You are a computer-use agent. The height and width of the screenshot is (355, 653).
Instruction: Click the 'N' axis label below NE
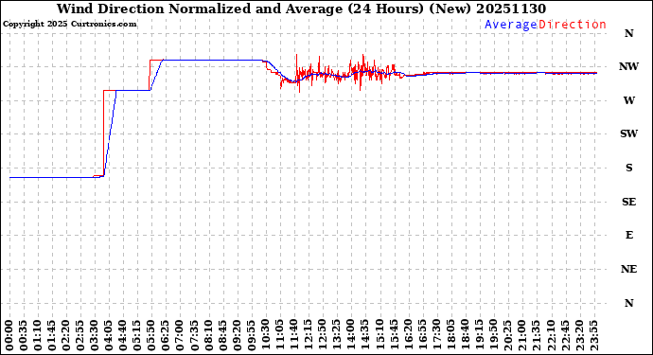point(628,303)
